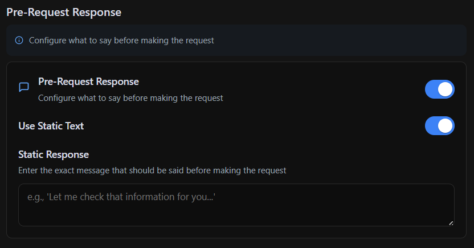Click blank space below placeholder inside textarea
Viewport: 474px width, 248px height.
point(236,216)
